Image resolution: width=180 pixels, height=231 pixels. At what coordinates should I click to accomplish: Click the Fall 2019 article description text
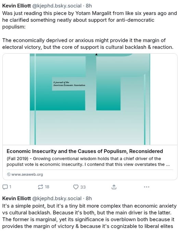tap(88, 161)
